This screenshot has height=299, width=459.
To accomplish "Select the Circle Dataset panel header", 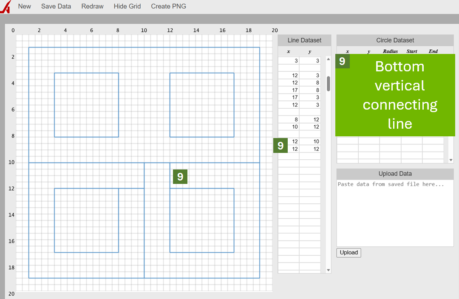I will coord(395,40).
